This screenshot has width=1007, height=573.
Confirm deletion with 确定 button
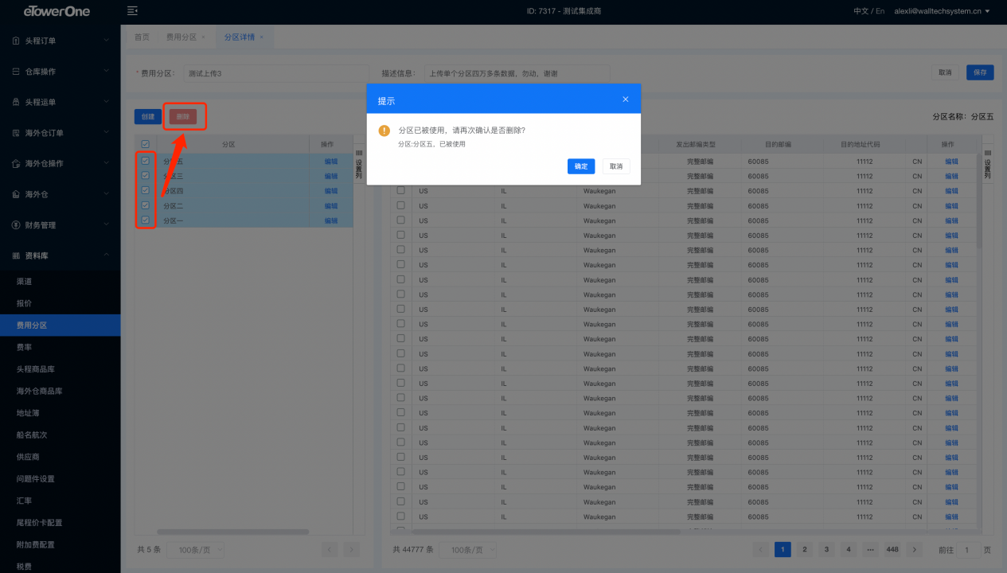(x=580, y=166)
